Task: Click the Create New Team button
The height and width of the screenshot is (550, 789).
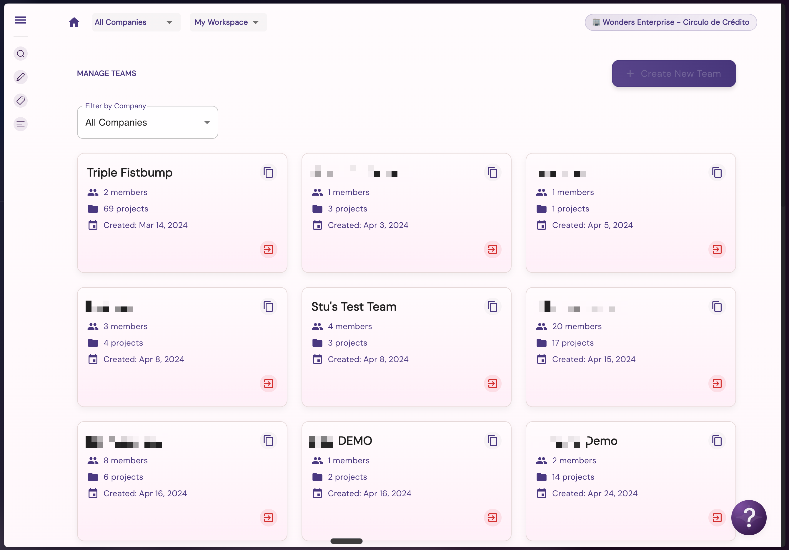Action: click(x=674, y=74)
